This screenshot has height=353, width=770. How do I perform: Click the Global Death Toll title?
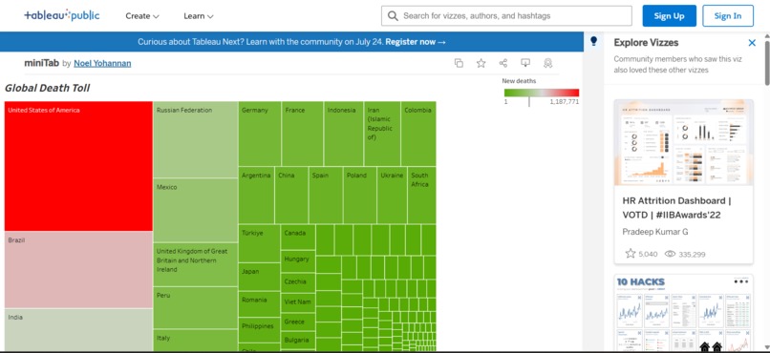tap(47, 88)
